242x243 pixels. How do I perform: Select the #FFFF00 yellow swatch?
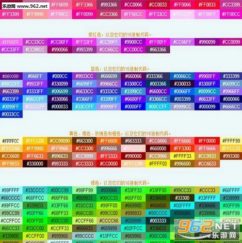coord(158,163)
